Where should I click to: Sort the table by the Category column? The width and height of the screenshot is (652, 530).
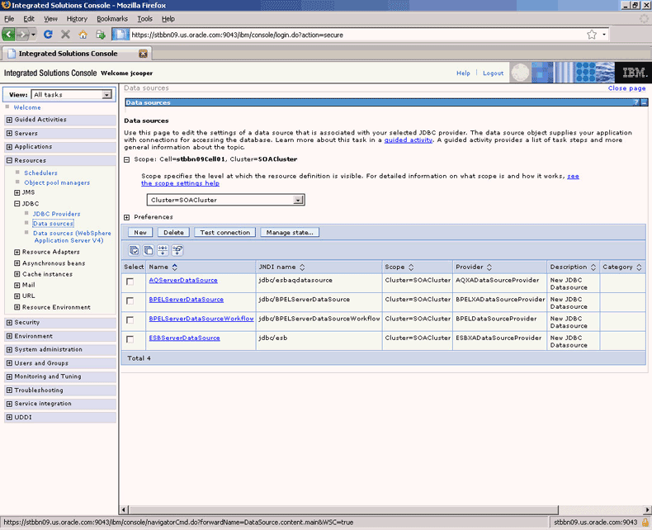pos(639,267)
